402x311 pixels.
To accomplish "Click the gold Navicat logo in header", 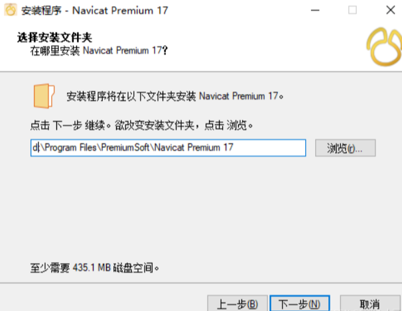I will pos(384,46).
